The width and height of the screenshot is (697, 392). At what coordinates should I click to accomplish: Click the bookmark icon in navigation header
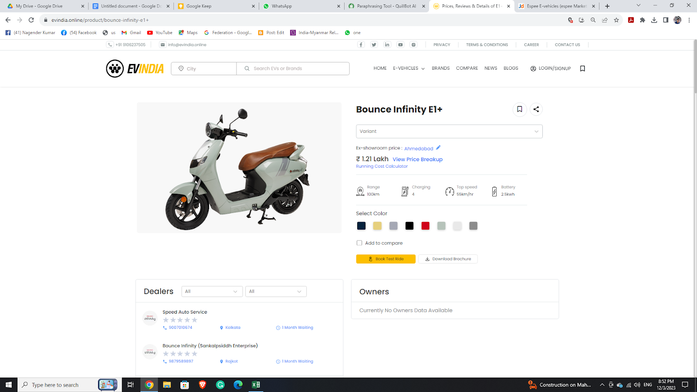[582, 68]
